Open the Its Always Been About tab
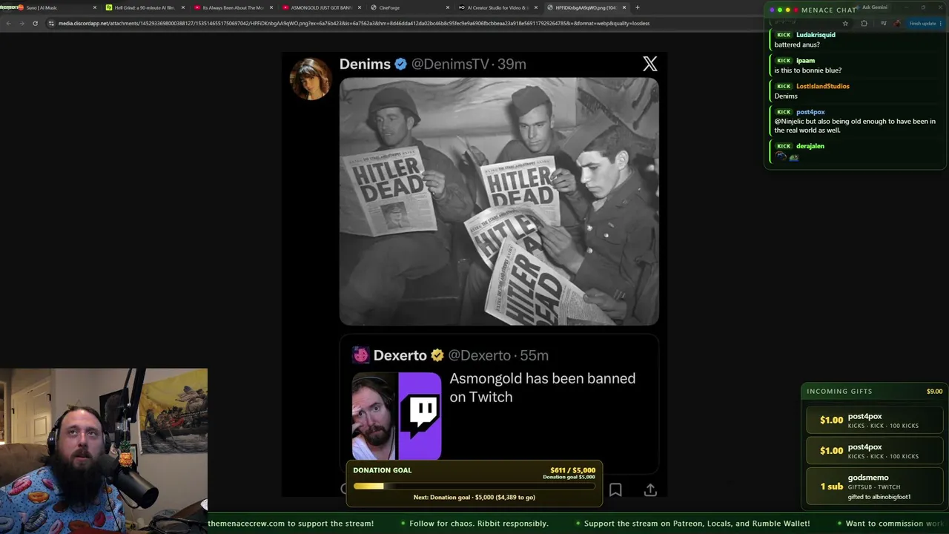This screenshot has width=949, height=534. [233, 7]
